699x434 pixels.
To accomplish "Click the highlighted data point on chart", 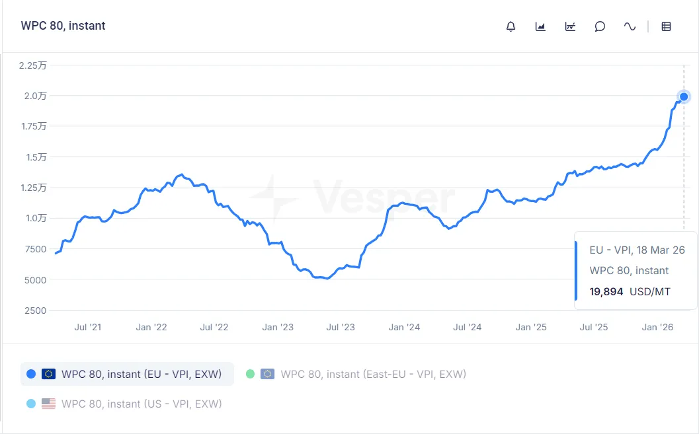I will [684, 97].
